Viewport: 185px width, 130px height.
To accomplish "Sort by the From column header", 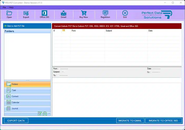I will point(88,31).
